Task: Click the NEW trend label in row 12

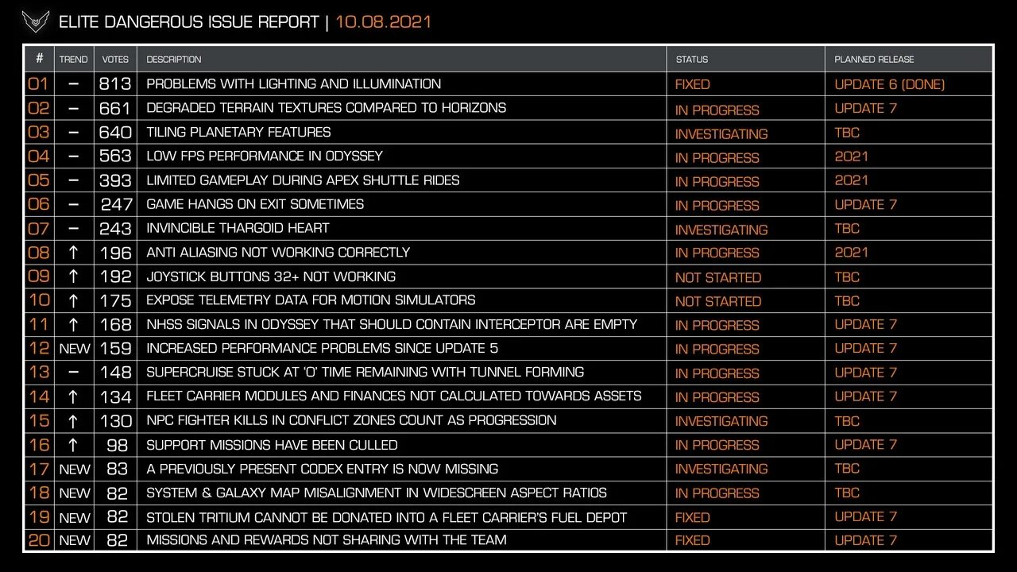Action: click(75, 349)
